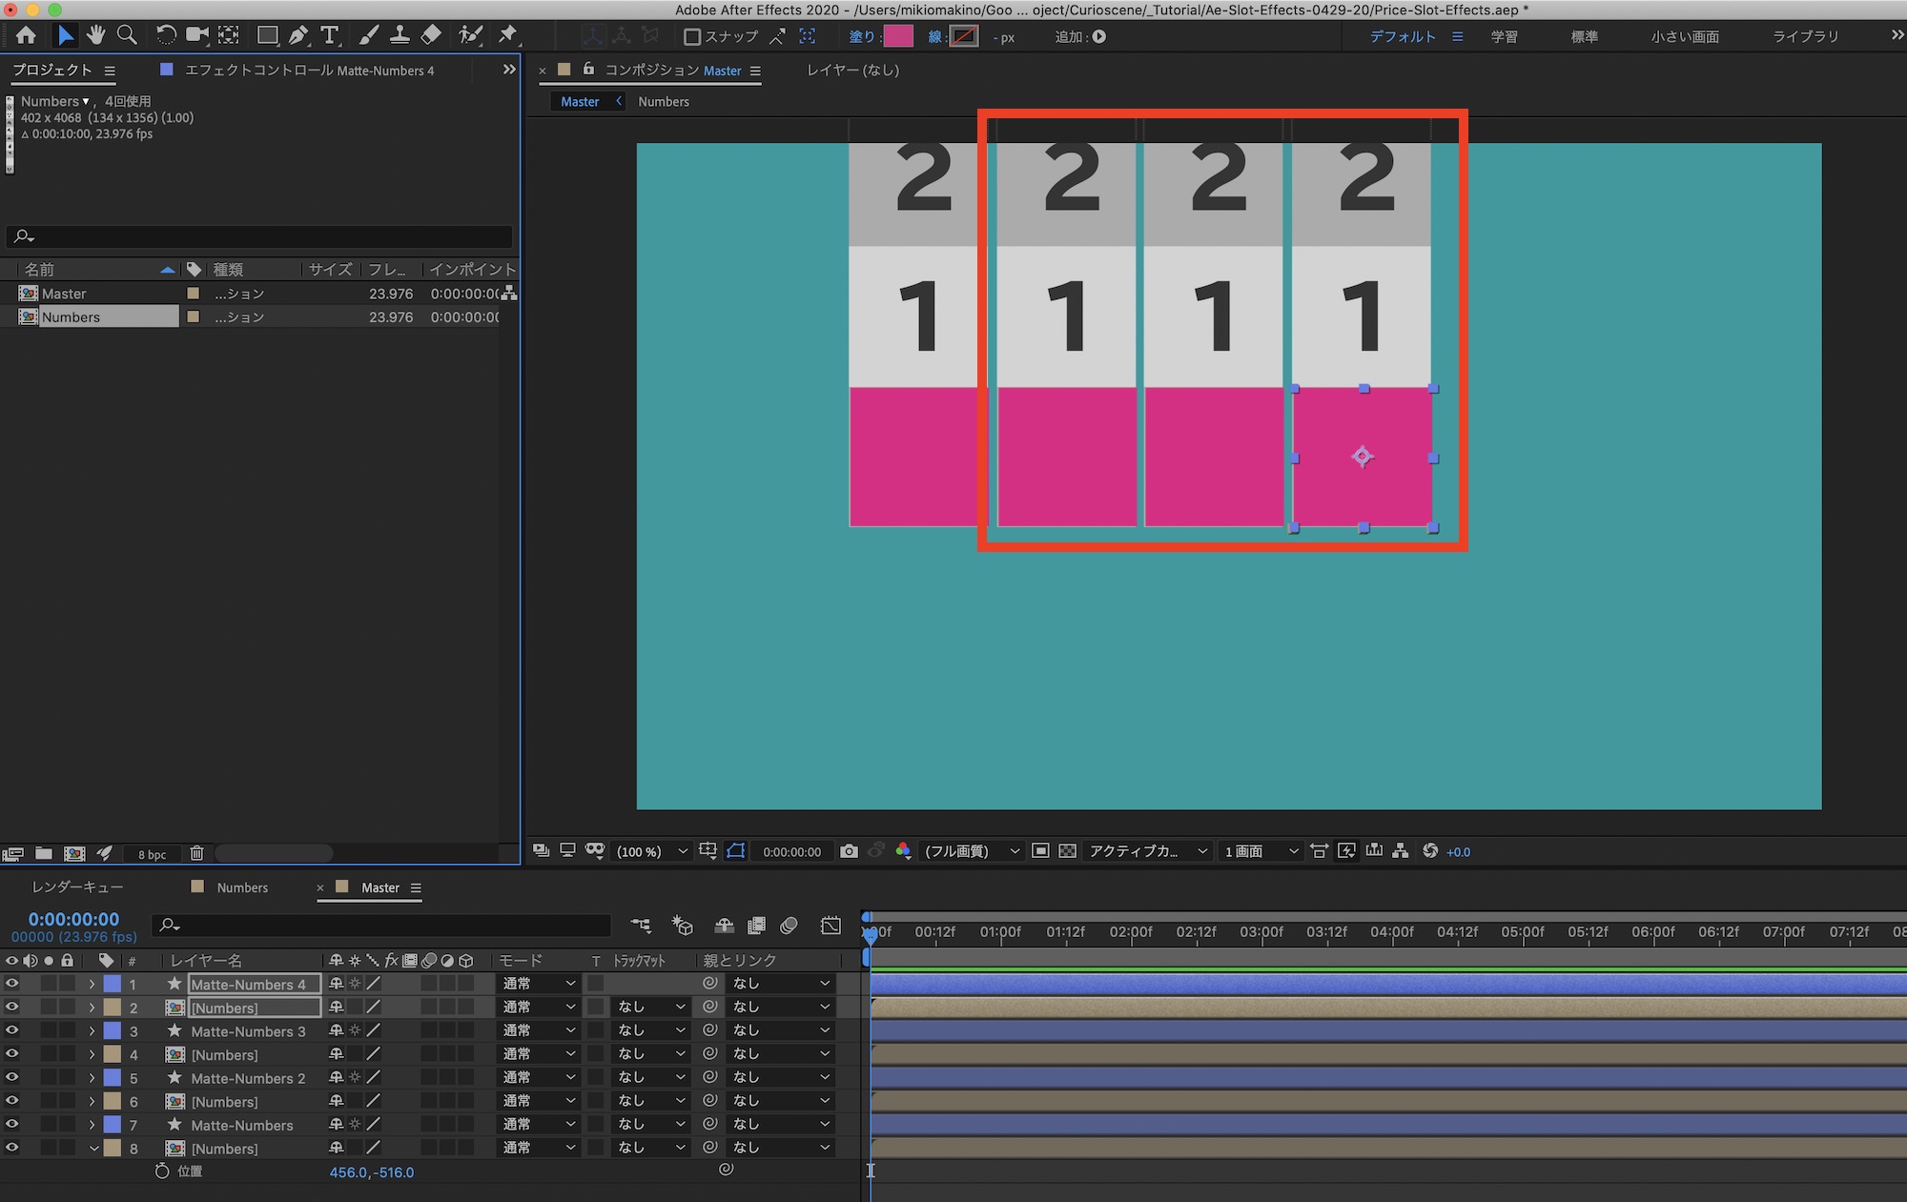Click the snapshot camera icon in viewer
This screenshot has width=1907, height=1202.
(x=849, y=851)
